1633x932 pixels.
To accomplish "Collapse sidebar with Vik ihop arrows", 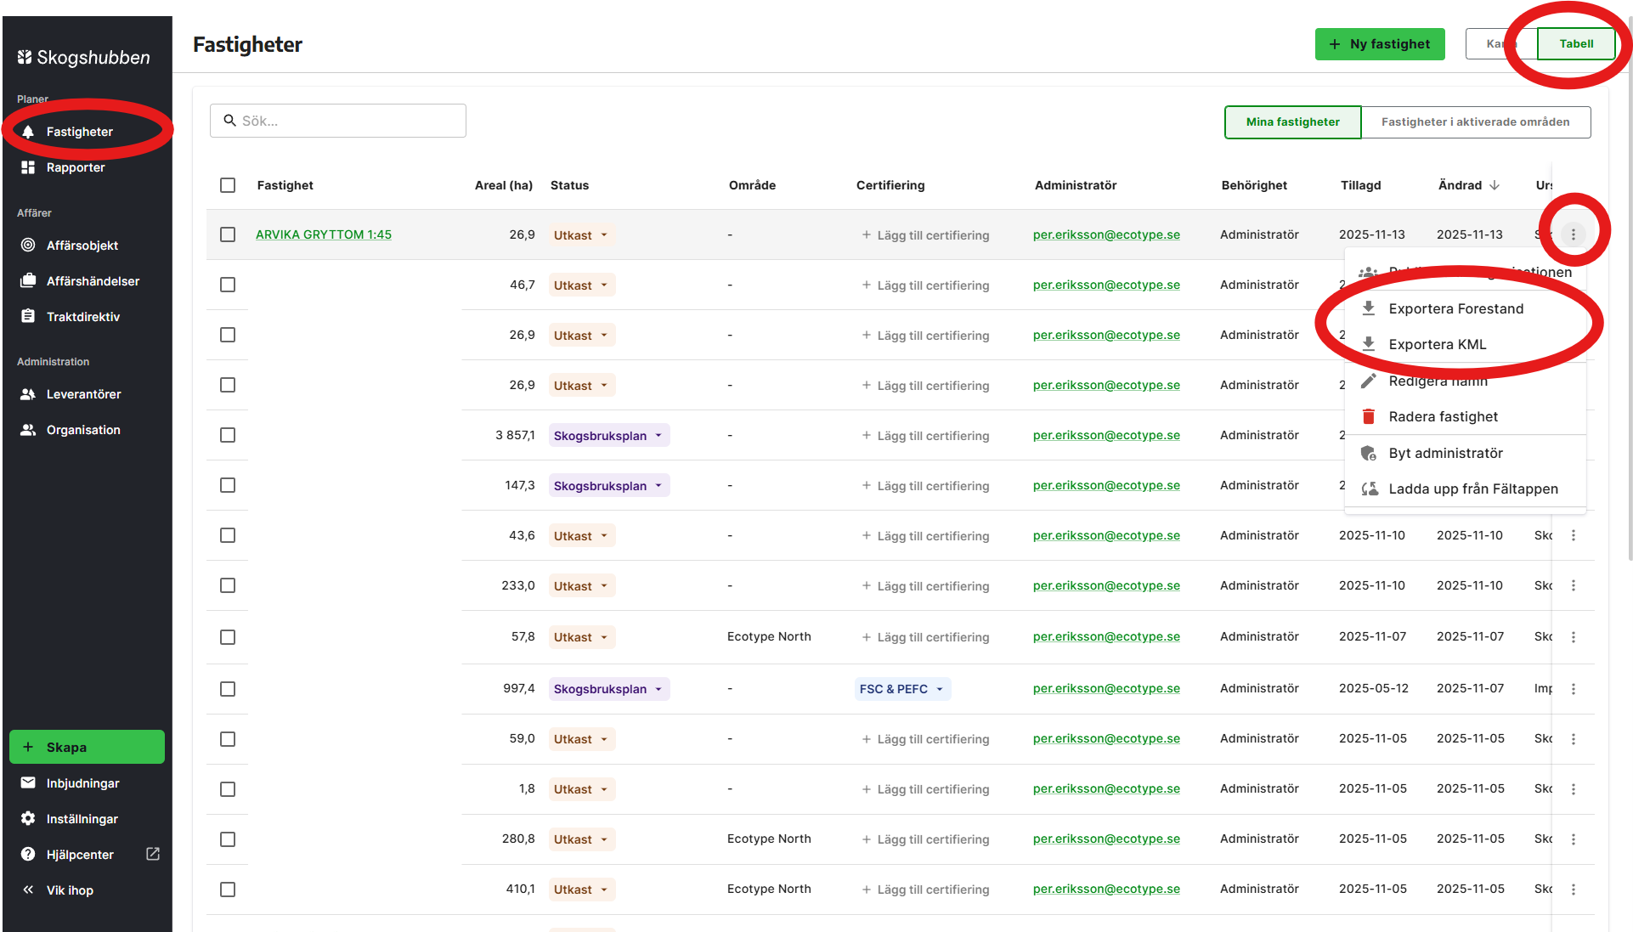I will tap(28, 890).
